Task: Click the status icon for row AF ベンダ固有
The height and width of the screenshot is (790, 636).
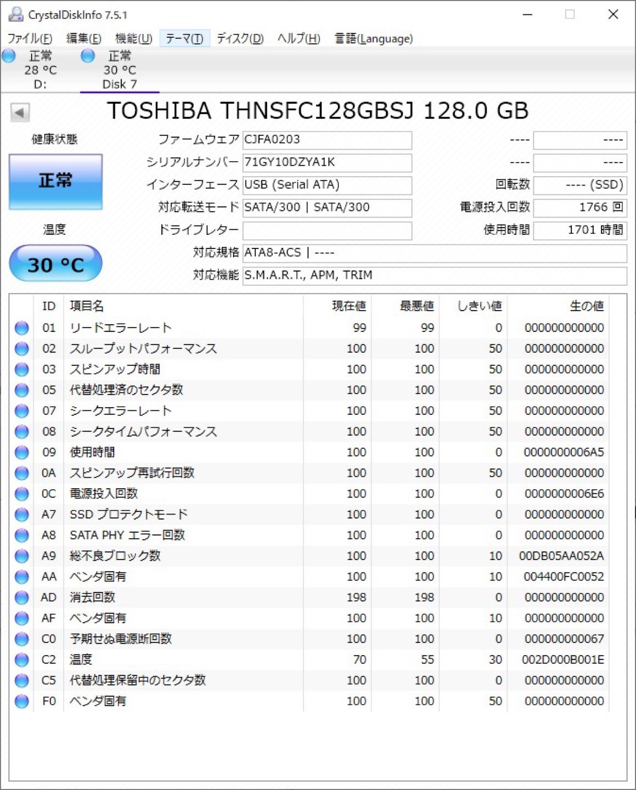Action: tap(22, 618)
